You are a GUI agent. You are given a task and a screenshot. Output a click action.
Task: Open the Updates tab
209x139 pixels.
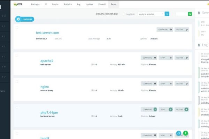tap(89, 4)
